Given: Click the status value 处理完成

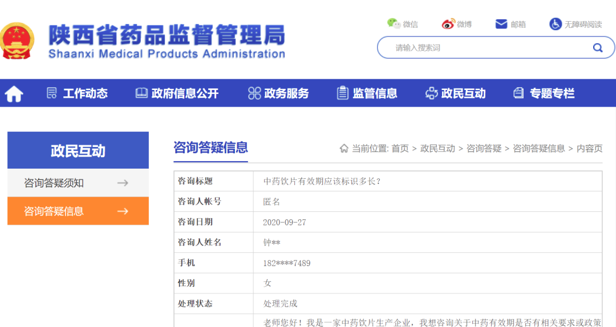Looking at the screenshot, I should coord(280,304).
